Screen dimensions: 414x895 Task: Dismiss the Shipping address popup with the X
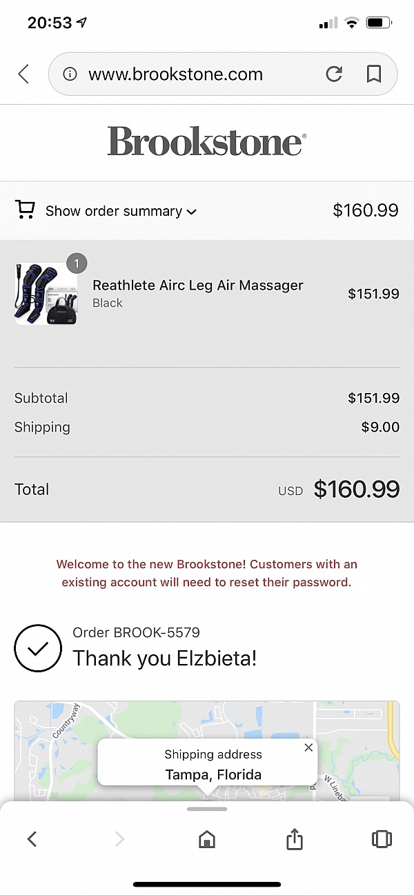308,747
